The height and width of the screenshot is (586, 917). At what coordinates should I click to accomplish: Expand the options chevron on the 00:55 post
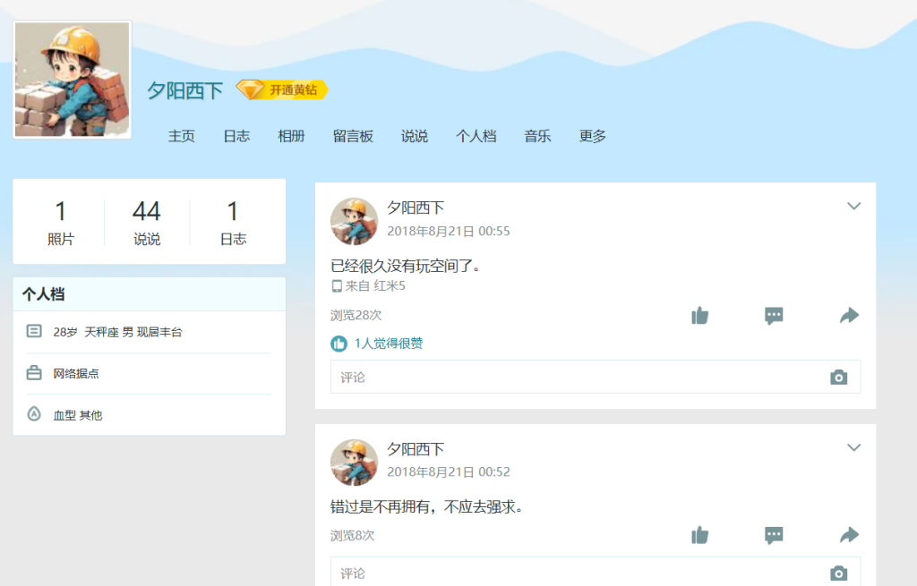853,207
